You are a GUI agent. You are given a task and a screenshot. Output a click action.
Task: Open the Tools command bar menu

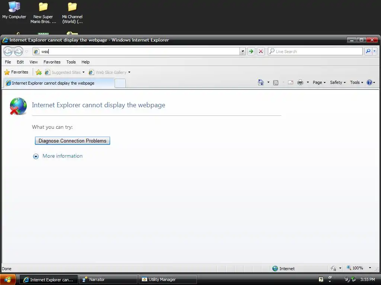coord(356,82)
